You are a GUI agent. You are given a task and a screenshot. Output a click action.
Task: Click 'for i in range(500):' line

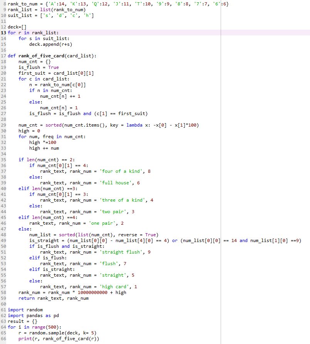pyautogui.click(x=35, y=327)
